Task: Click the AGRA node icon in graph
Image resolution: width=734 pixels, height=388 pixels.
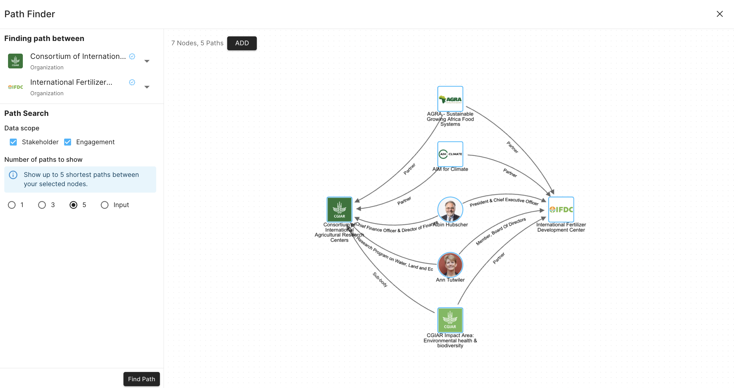Action: (x=450, y=99)
